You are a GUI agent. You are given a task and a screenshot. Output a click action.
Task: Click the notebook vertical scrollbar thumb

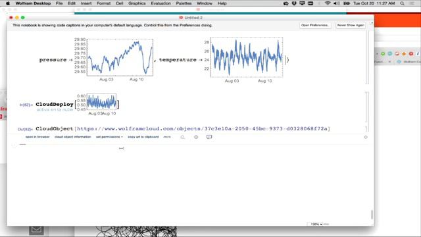(x=372, y=215)
